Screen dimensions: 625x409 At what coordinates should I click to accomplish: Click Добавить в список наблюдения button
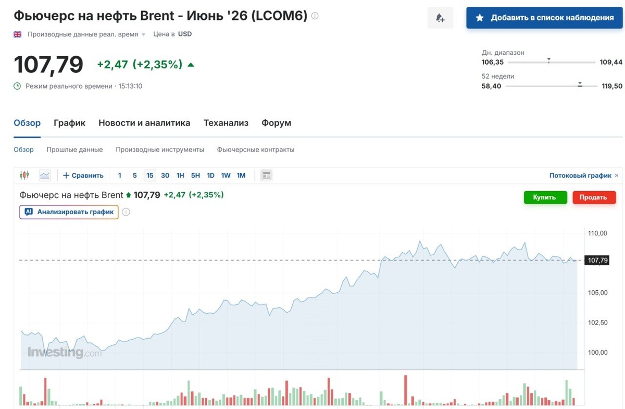[x=545, y=18]
